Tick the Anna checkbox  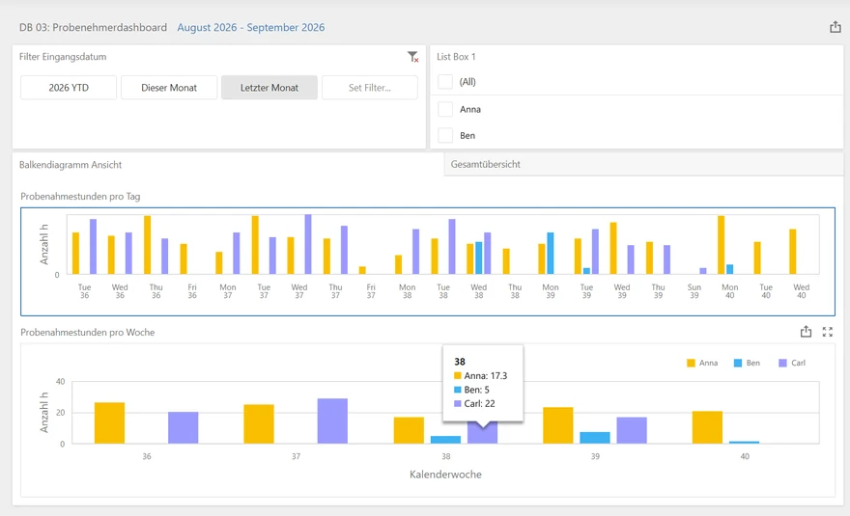[445, 109]
